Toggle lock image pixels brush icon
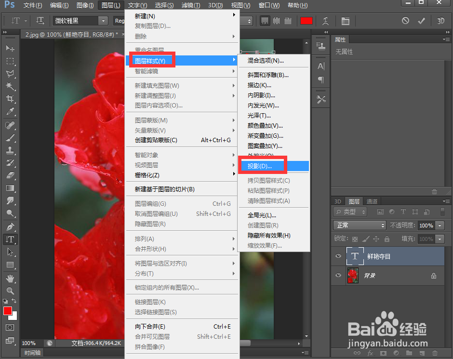Image resolution: width=453 pixels, height=359 pixels. [366, 239]
